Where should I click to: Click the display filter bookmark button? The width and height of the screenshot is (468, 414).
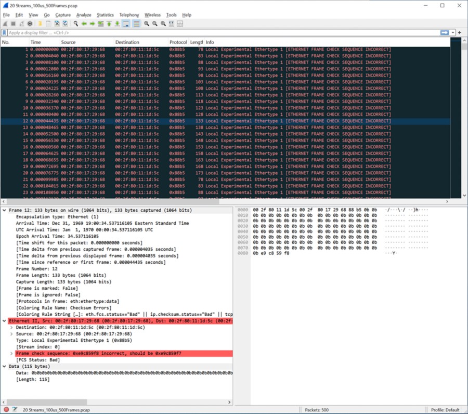click(x=5, y=33)
